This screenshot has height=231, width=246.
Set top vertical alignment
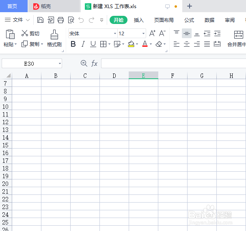coord(177,33)
